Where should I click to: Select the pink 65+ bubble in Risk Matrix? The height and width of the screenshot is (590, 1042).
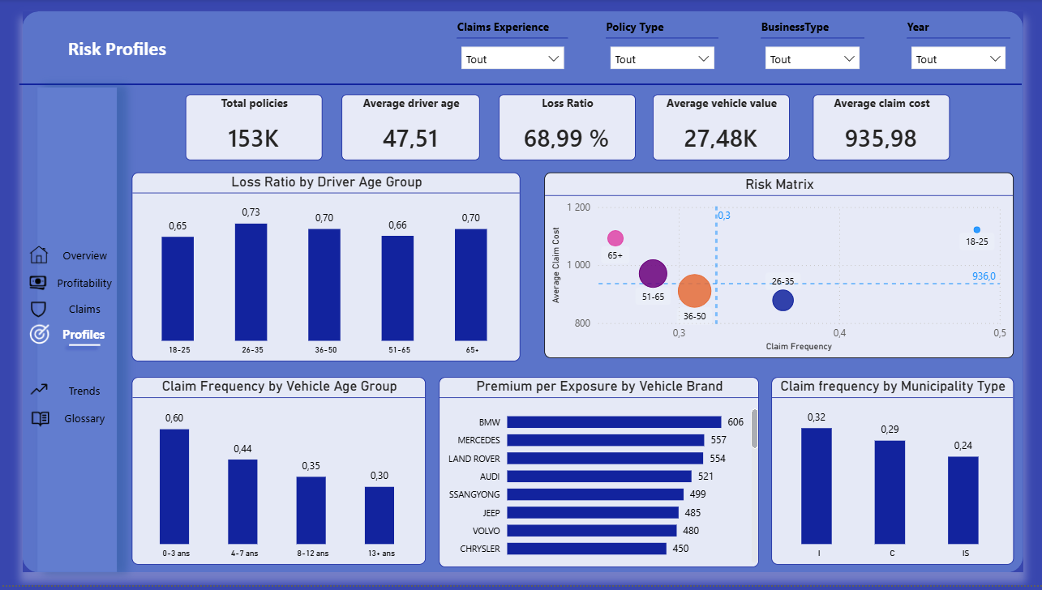615,238
